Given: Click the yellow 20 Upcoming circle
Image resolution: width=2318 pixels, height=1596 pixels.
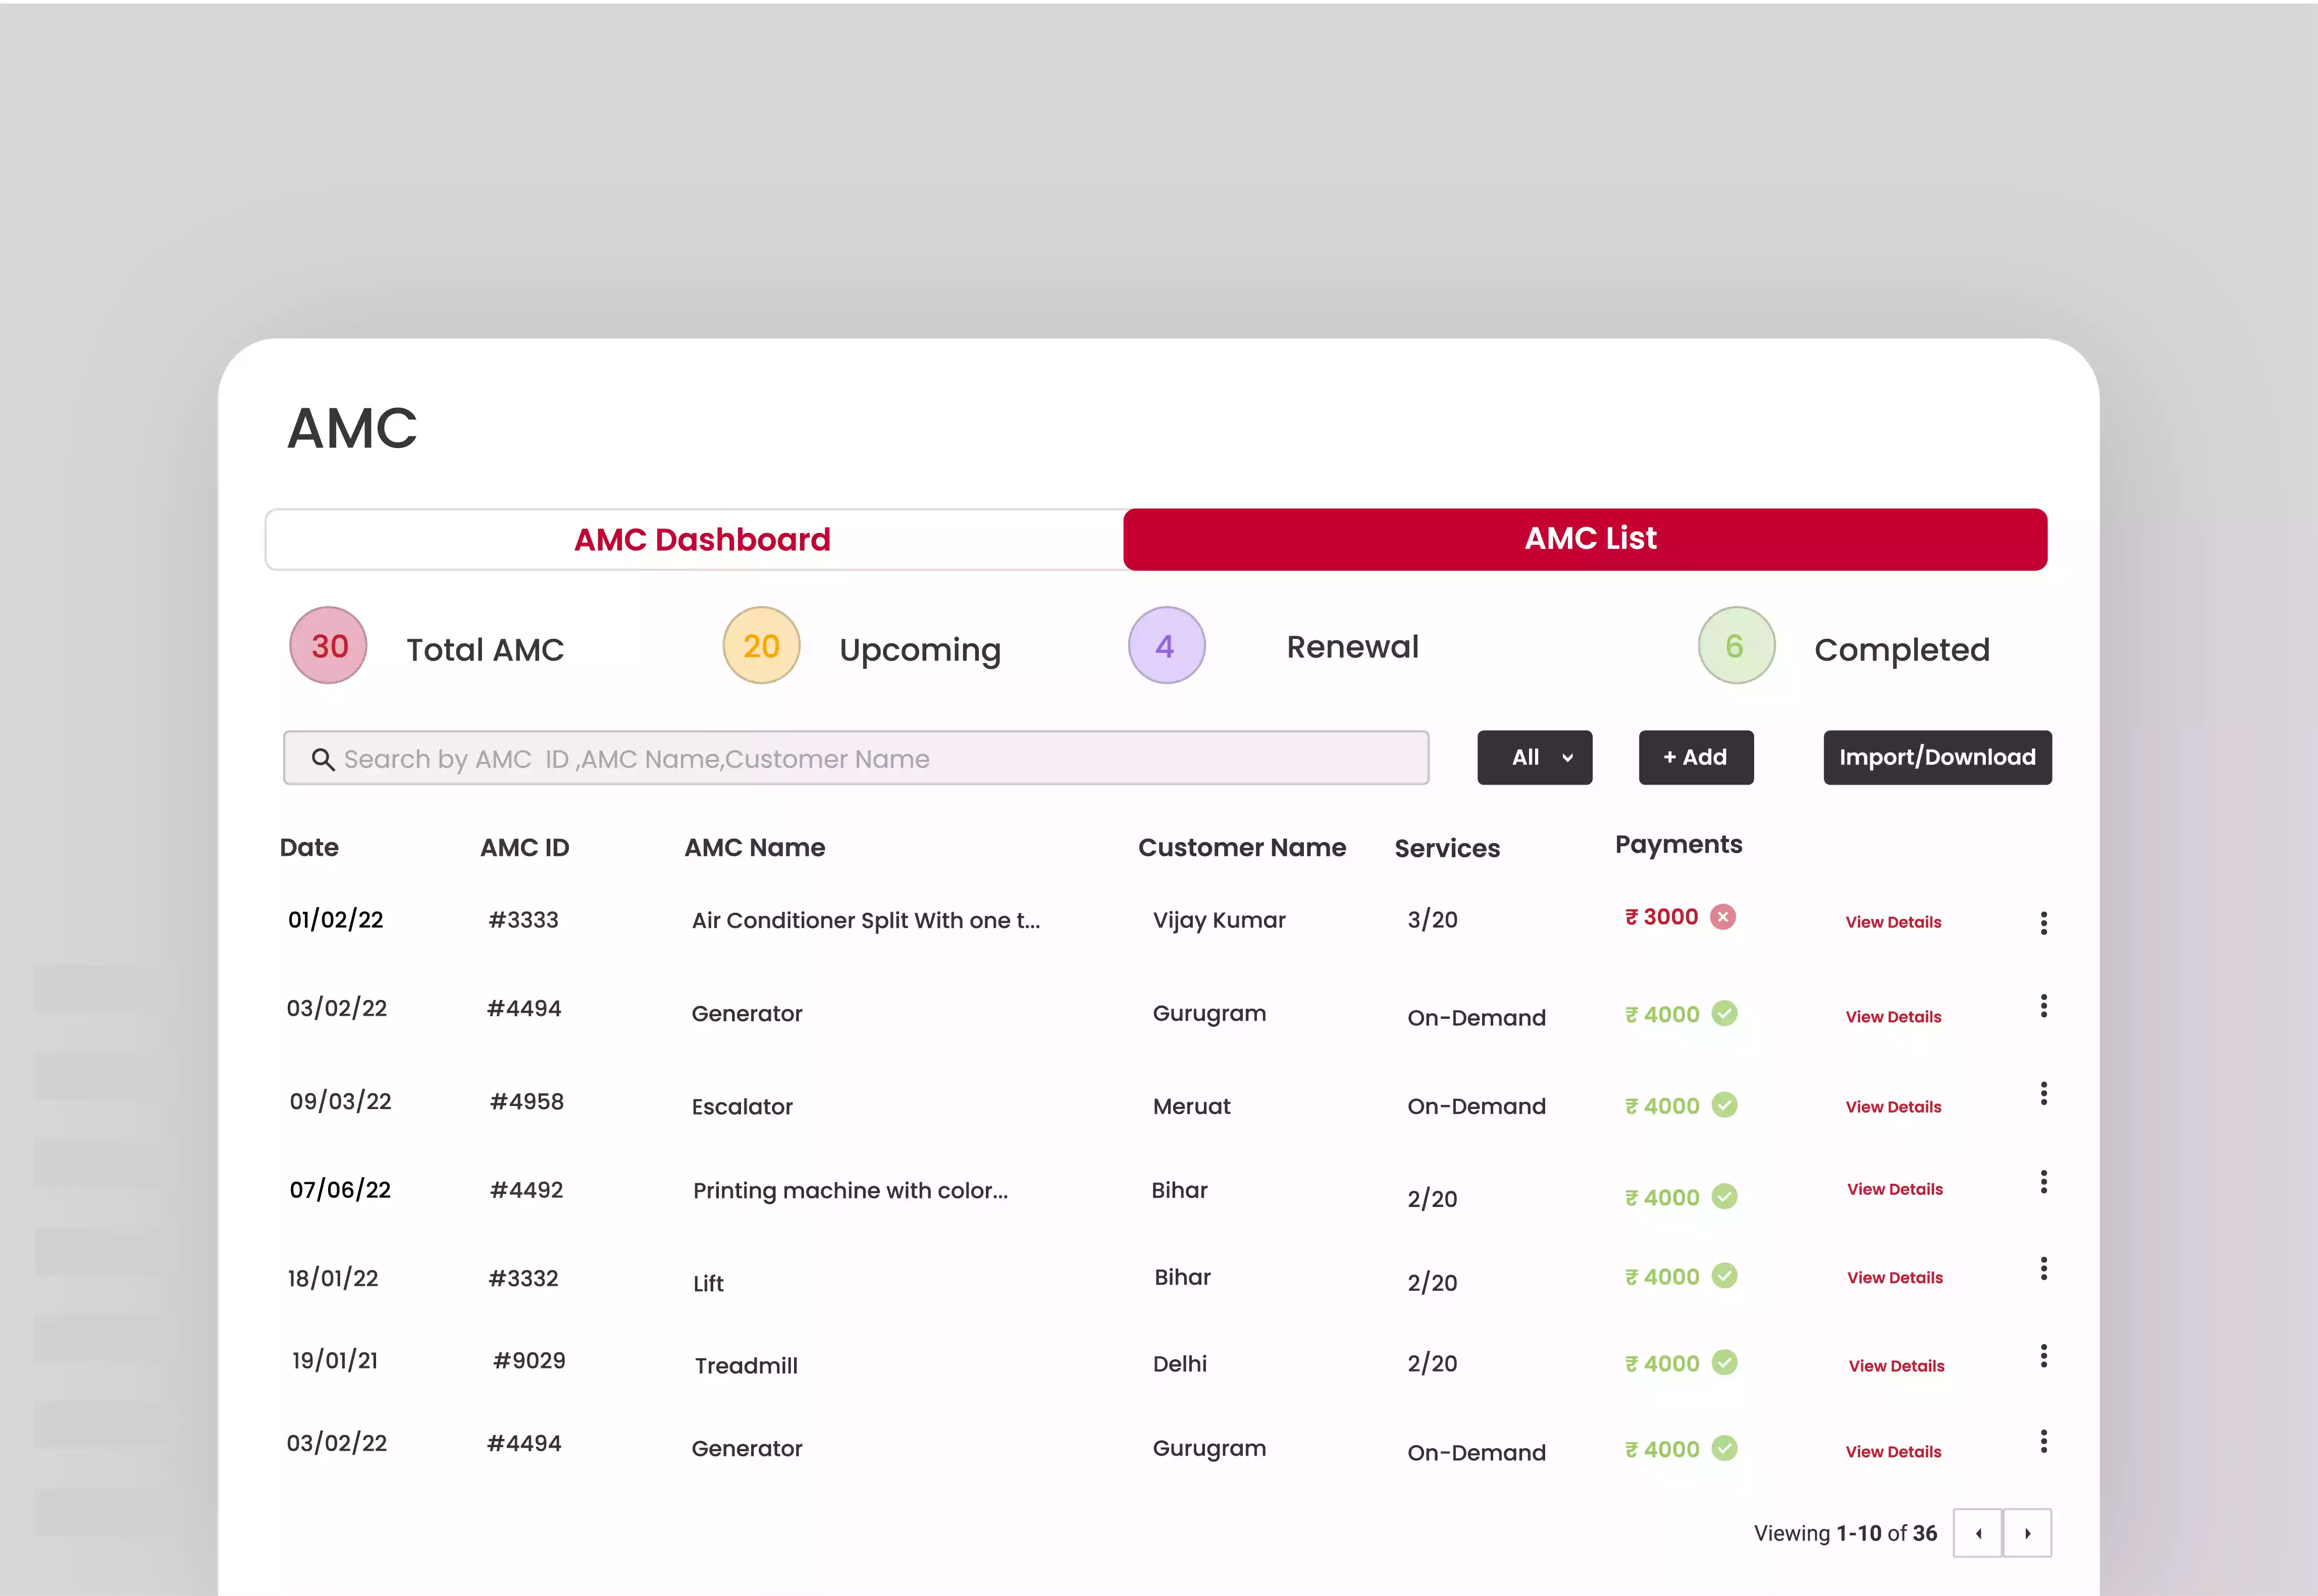Looking at the screenshot, I should [761, 646].
